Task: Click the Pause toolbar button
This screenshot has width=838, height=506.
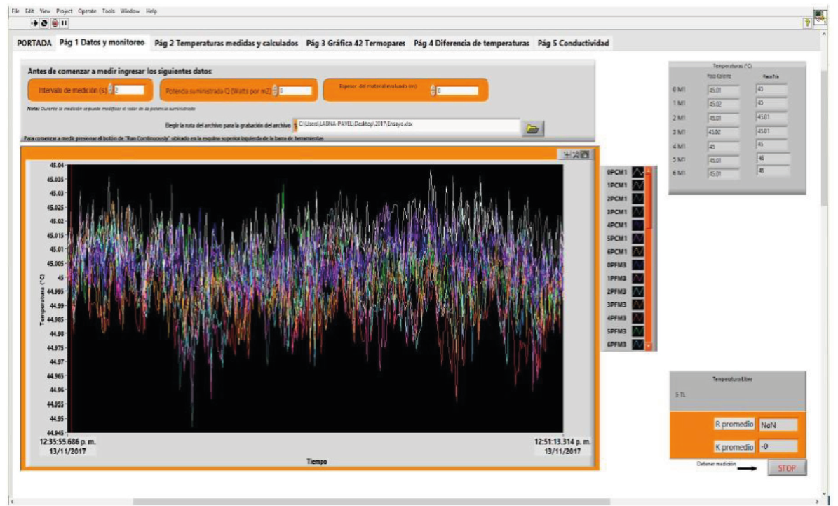Action: [x=64, y=23]
